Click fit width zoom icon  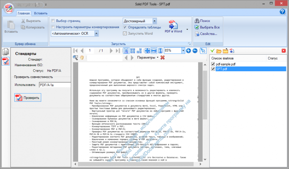tap(154, 51)
